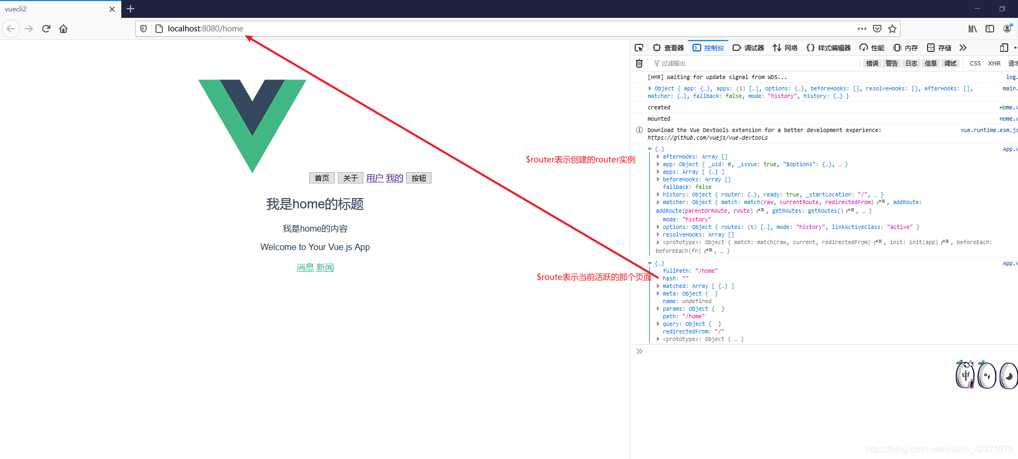1018x459 pixels.
Task: Expand the options object with routes
Action: coord(658,227)
